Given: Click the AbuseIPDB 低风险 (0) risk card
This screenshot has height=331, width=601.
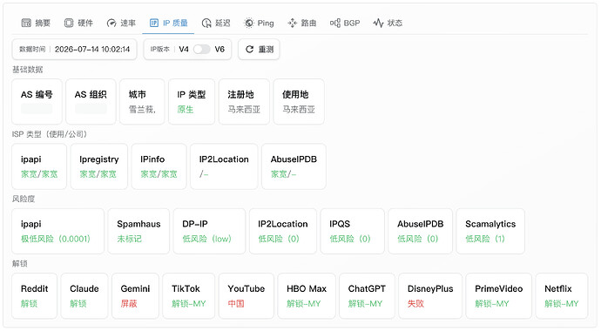Looking at the screenshot, I should pos(421,231).
